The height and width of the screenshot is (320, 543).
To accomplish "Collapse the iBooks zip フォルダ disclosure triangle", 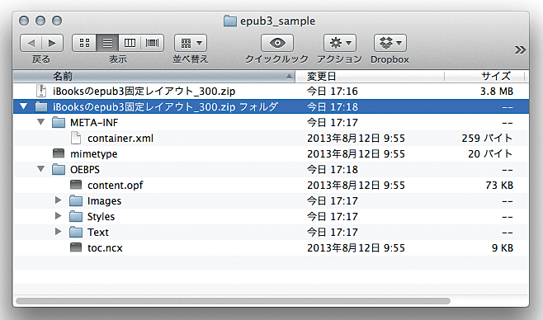I will pyautogui.click(x=24, y=106).
